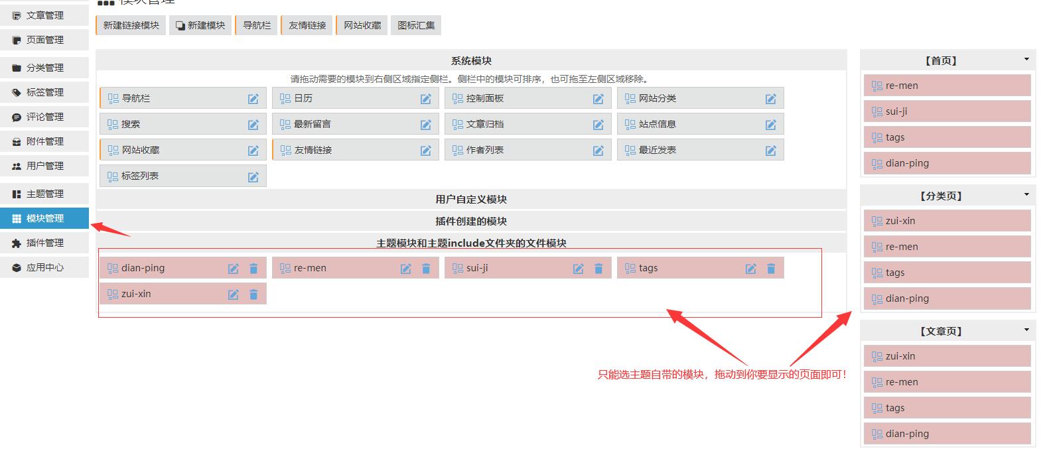Image resolution: width=1043 pixels, height=449 pixels.
Task: Click the 图标汇集 button
Action: [x=416, y=25]
